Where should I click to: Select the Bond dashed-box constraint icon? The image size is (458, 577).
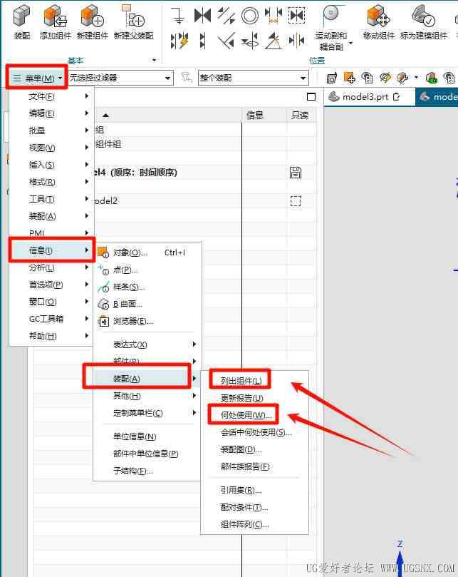tap(296, 16)
